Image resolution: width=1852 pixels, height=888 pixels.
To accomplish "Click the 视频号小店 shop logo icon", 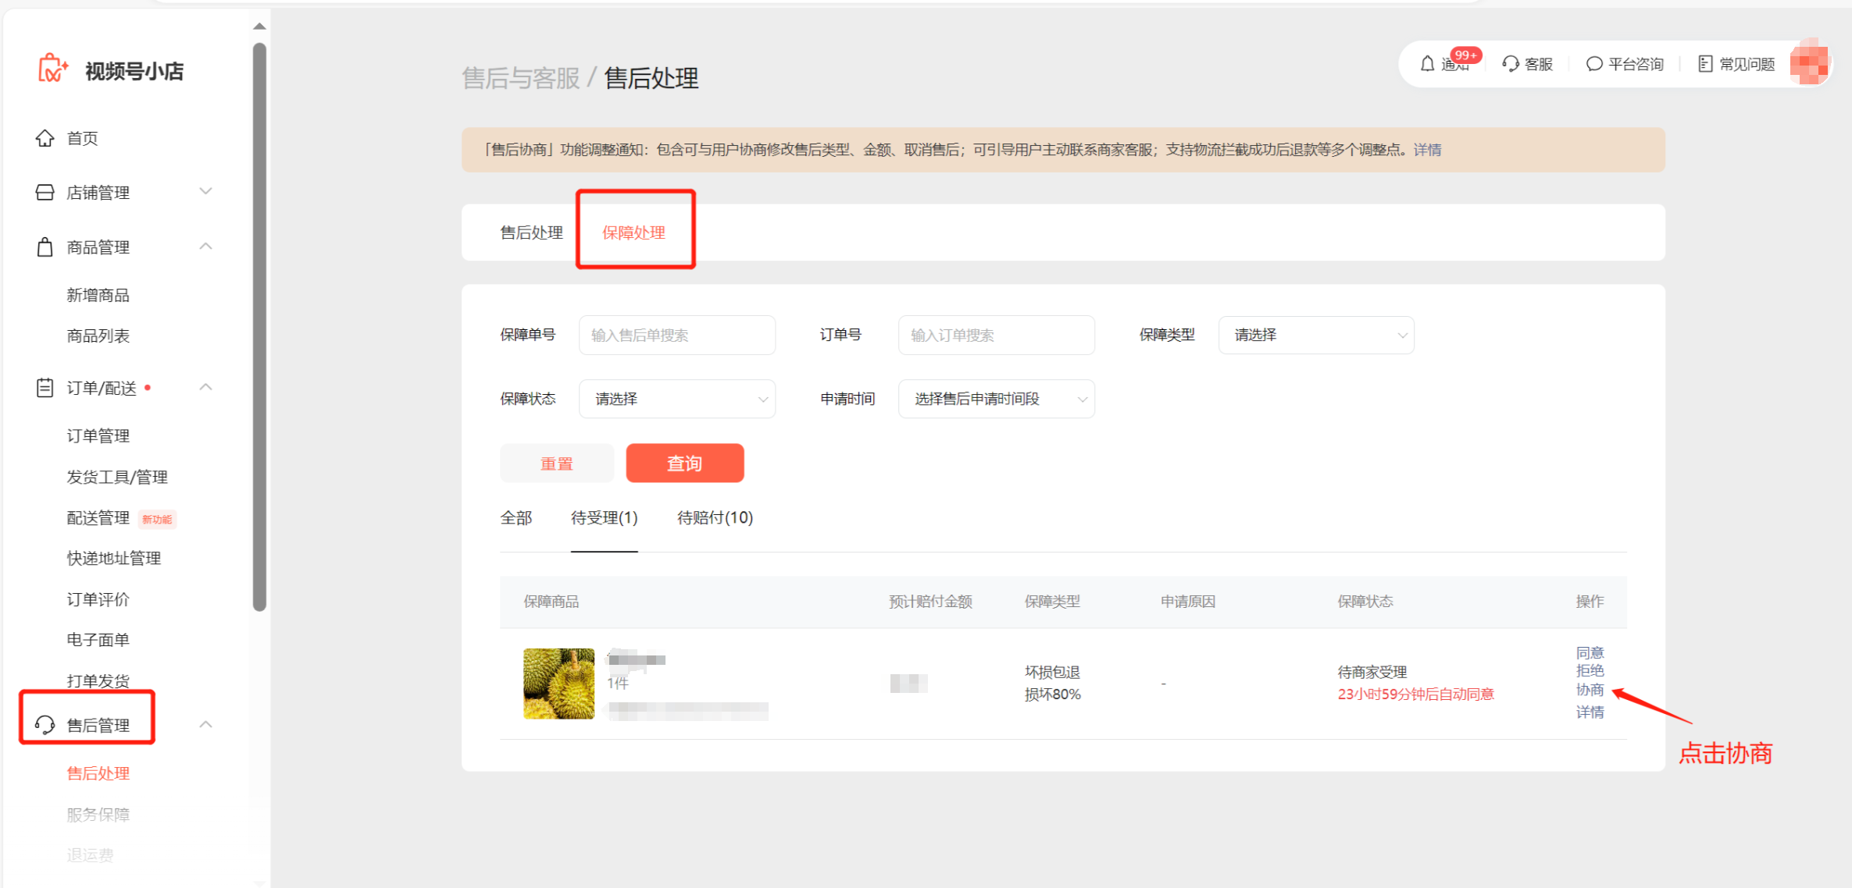I will point(52,69).
